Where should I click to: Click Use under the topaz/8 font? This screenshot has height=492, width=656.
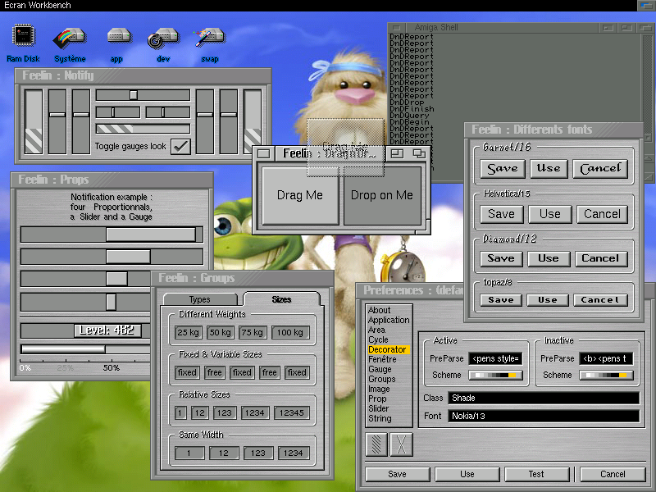pos(548,300)
